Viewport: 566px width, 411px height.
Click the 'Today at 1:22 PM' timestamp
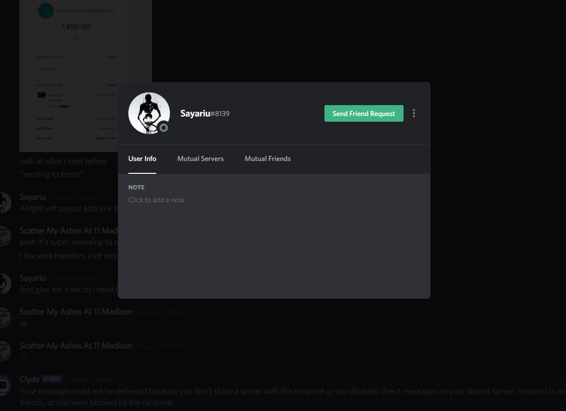tap(159, 313)
